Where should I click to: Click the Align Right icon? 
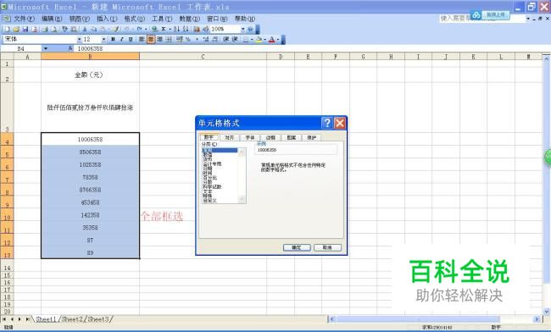click(159, 39)
